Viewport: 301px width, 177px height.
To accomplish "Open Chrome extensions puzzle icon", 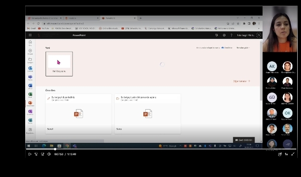I will (244, 23).
